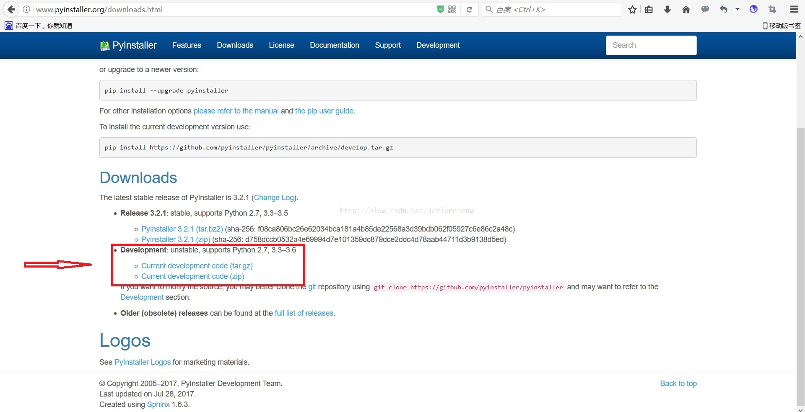805x412 pixels.
Task: Activate the screenshot crop icon
Action: [x=772, y=9]
